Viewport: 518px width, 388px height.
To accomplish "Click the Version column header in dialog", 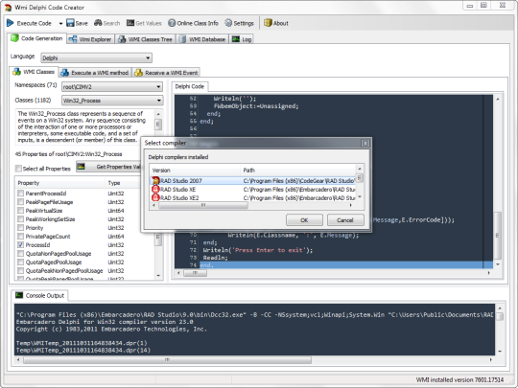I will pyautogui.click(x=195, y=171).
